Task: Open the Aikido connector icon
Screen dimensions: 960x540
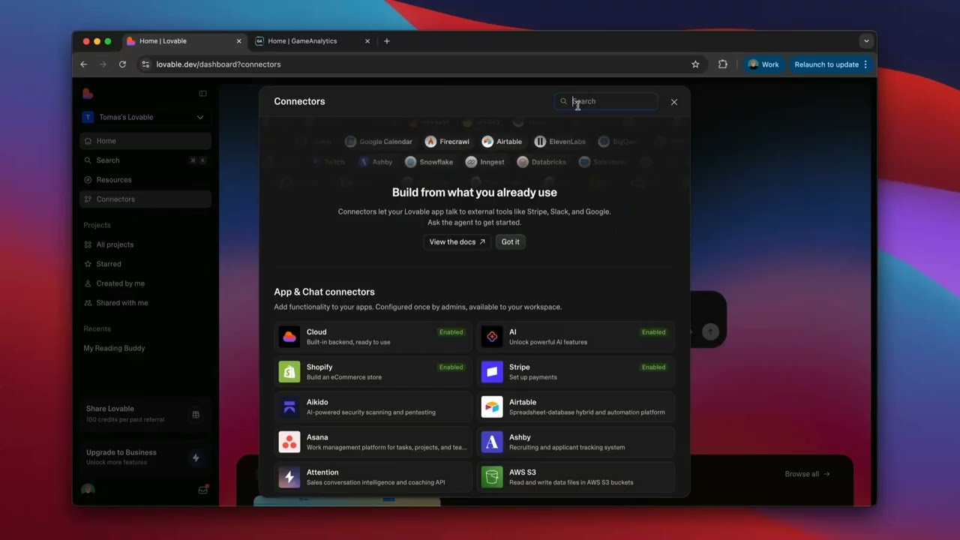Action: 289,407
